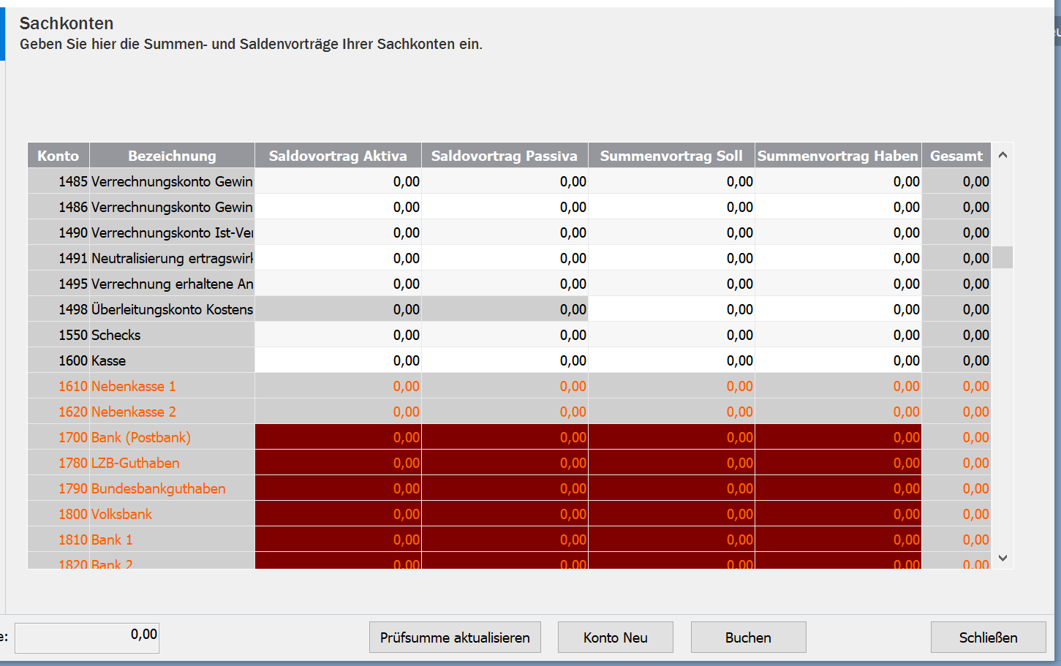Click Summenvortrag Haben cell for 1620 Nebenkasse 2
Screen dimensions: 1061x666
pyautogui.click(x=838, y=412)
